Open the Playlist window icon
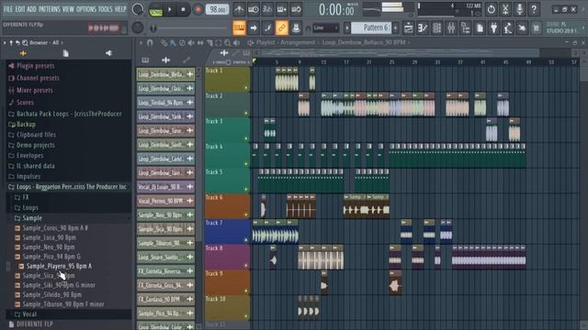Viewport: 588px width, 330px height. click(x=408, y=27)
